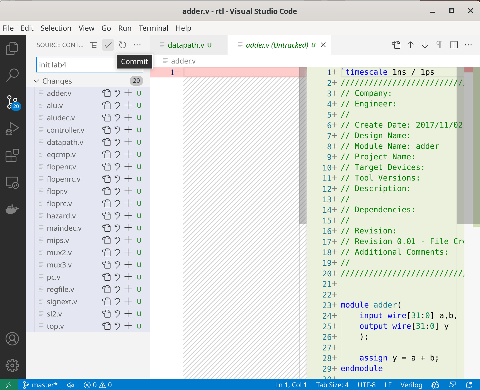Viewport: 480px width, 390px height.
Task: Open the Remote Explorer view
Action: point(12,183)
